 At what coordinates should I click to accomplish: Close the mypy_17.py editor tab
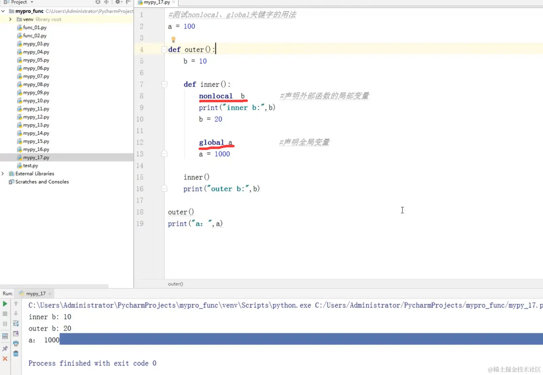click(x=173, y=2)
